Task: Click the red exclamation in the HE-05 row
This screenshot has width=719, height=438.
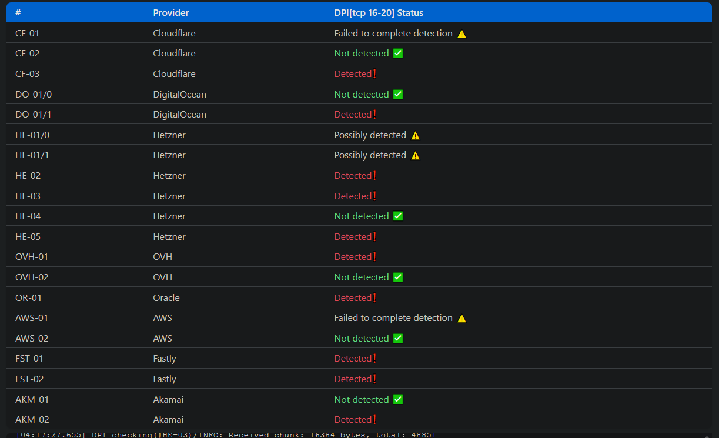Action: point(374,236)
